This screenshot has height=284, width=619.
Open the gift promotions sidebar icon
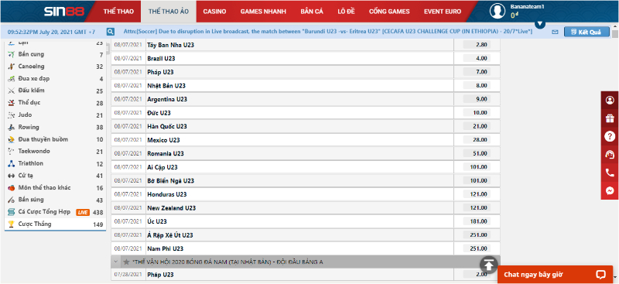pos(610,118)
